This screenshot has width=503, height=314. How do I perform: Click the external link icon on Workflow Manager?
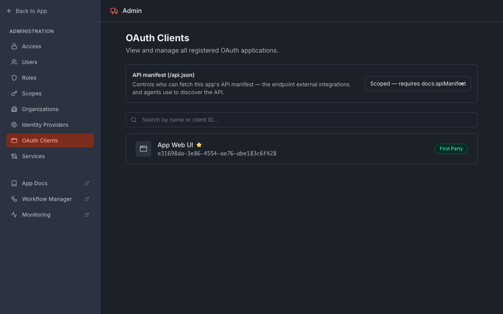[x=87, y=199]
